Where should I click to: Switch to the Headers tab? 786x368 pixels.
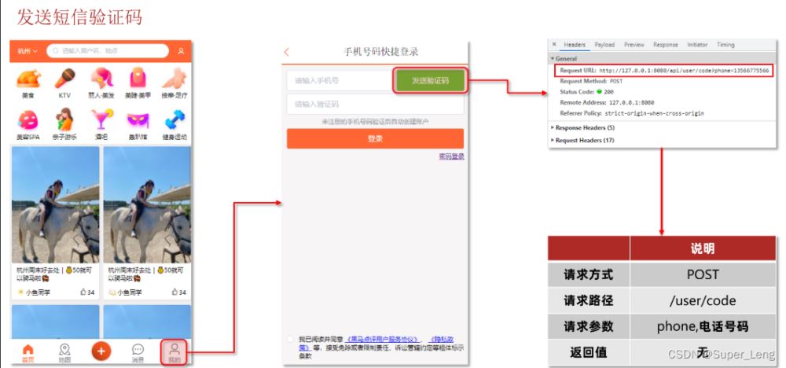point(575,45)
